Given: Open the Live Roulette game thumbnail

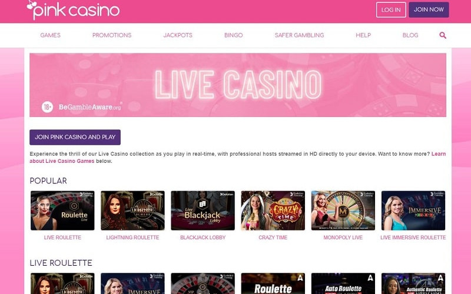Looking at the screenshot, I should coord(62,211).
